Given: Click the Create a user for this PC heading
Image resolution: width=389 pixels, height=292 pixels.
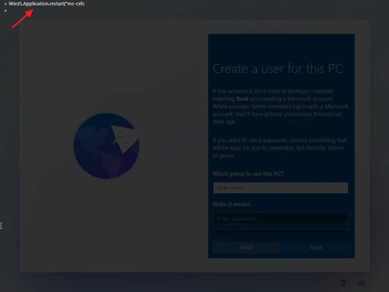Looking at the screenshot, I should [x=278, y=68].
